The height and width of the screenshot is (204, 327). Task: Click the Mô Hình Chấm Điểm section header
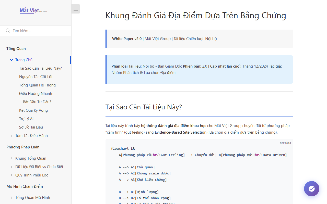(25, 186)
